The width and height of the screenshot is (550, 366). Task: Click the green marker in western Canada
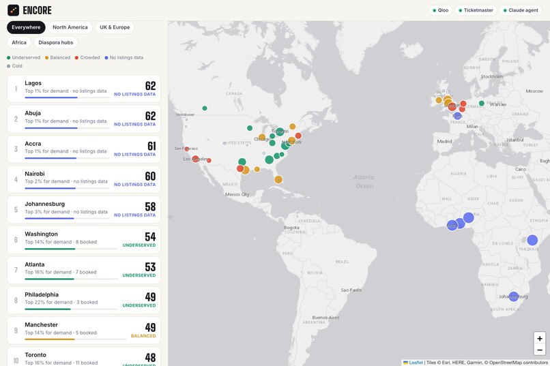[x=205, y=108]
